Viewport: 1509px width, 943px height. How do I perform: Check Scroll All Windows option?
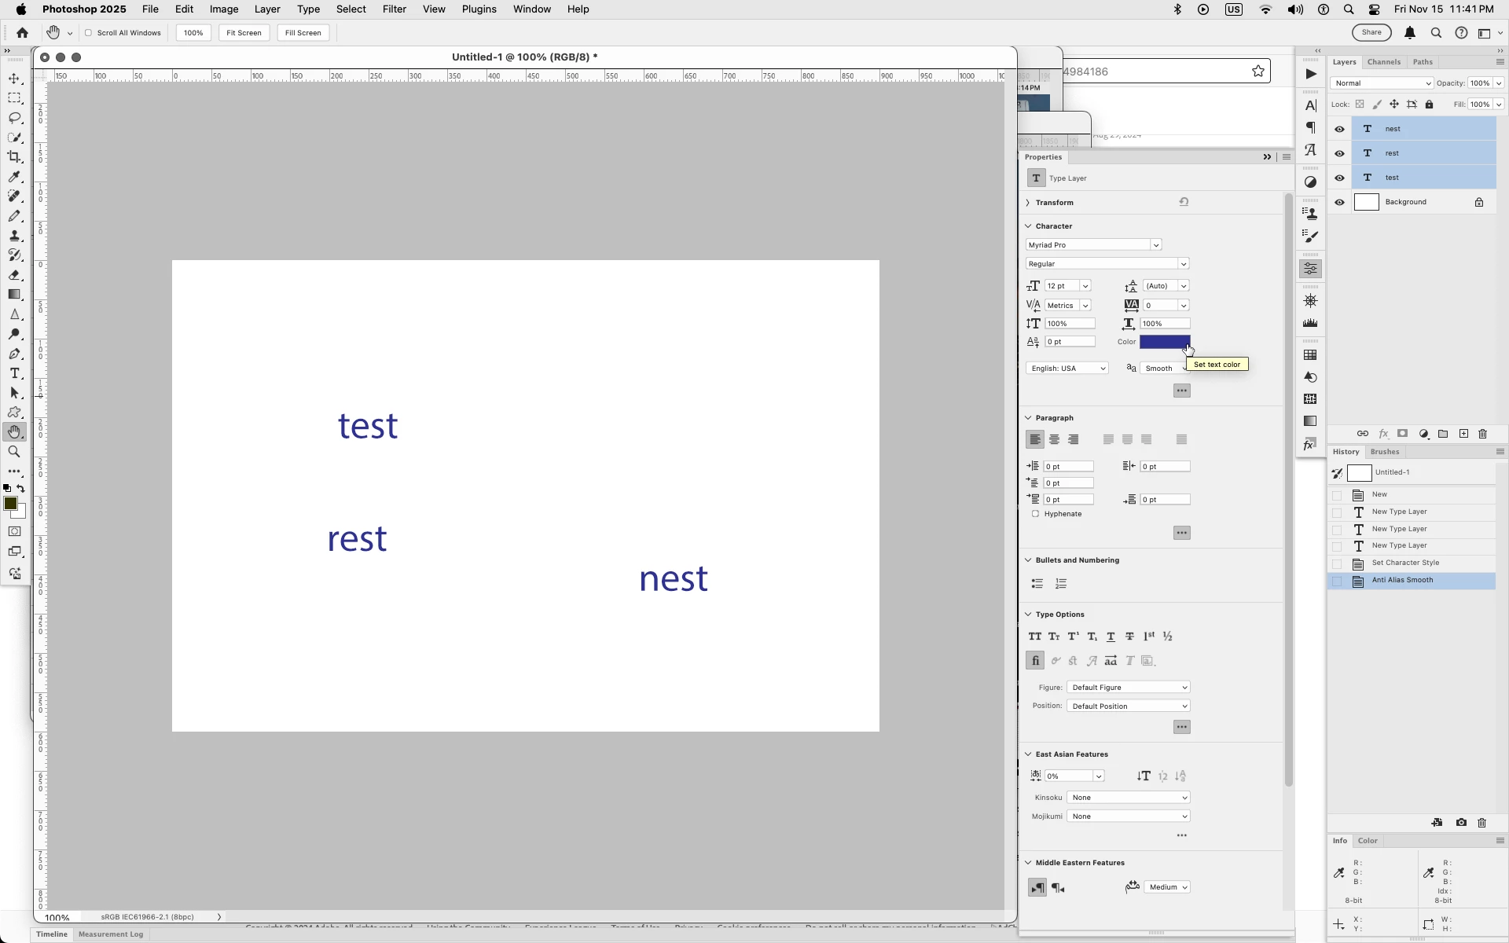pyautogui.click(x=89, y=33)
